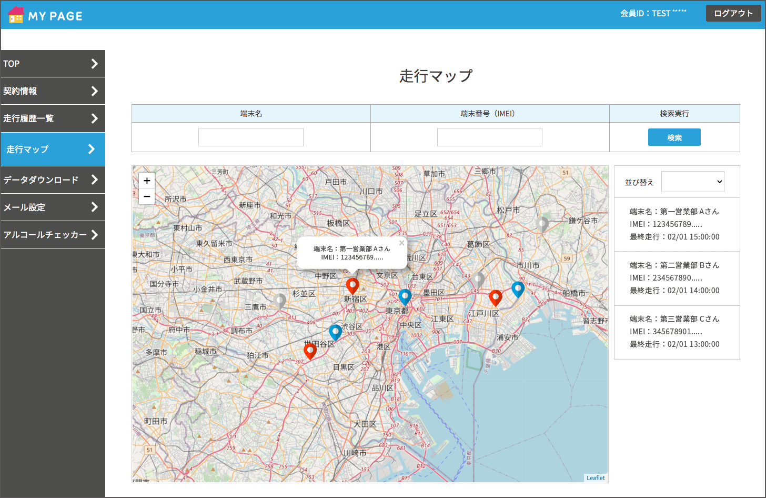Click the ログアウト button
Viewport: 766px width, 498px height.
click(733, 14)
